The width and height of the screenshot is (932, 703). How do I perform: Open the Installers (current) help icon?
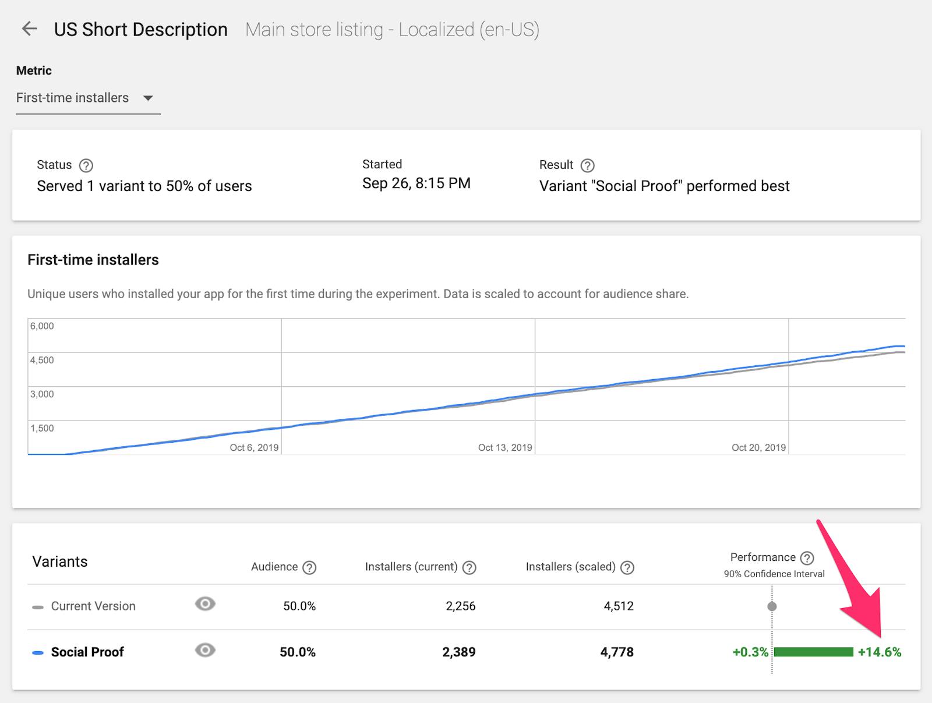click(469, 567)
